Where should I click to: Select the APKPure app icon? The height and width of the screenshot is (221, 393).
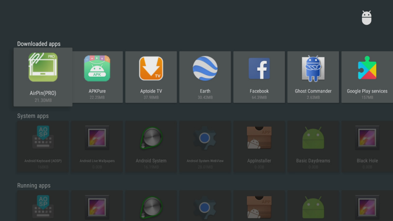[97, 68]
